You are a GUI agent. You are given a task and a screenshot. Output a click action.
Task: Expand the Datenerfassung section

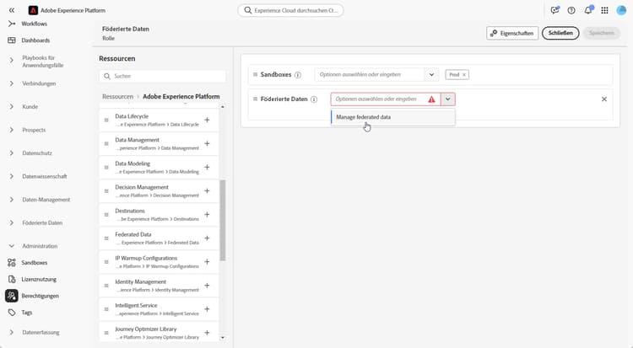12,332
